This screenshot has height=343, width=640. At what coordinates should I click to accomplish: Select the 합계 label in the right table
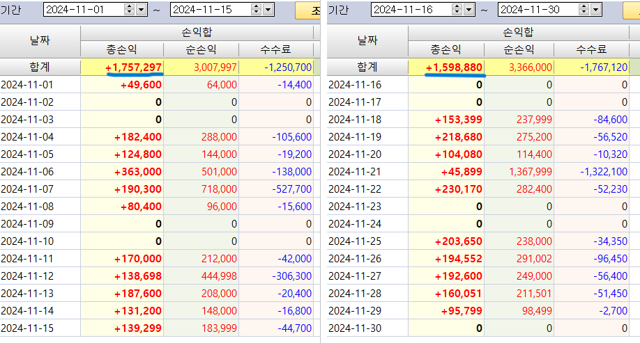pyautogui.click(x=367, y=67)
